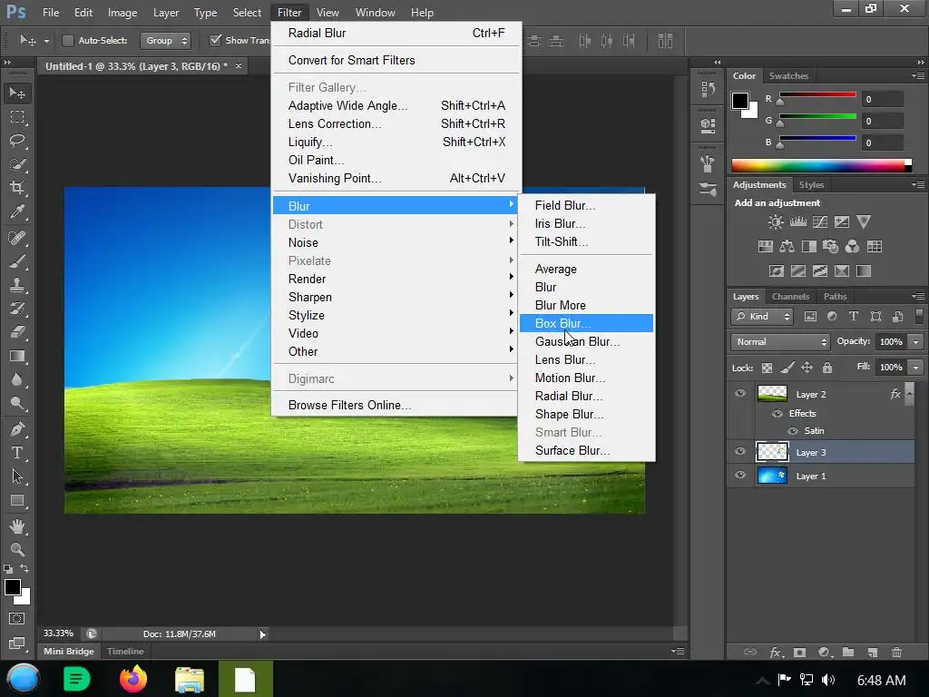Choose Motion Blur from the Blur submenu

point(587,378)
